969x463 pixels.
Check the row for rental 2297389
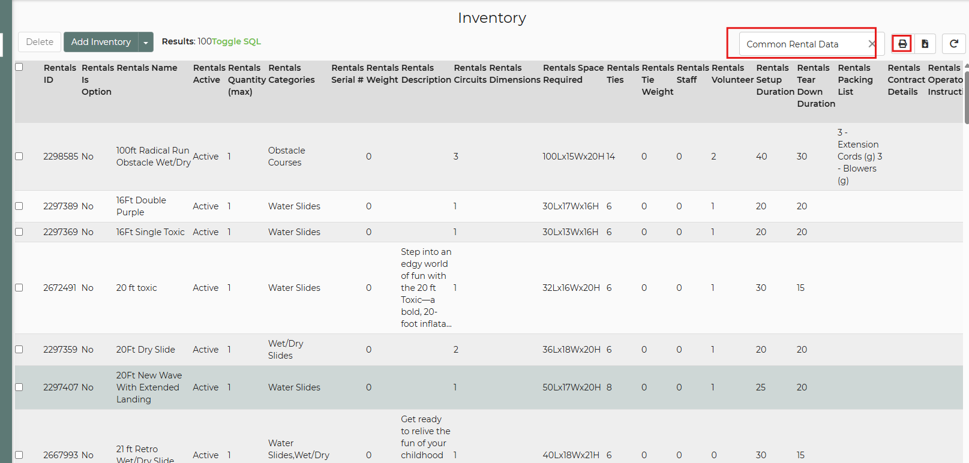[x=19, y=206]
